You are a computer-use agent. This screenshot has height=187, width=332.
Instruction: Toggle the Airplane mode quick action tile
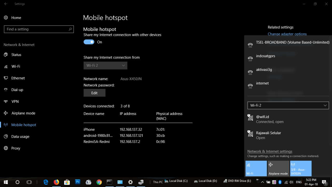pos(278,169)
